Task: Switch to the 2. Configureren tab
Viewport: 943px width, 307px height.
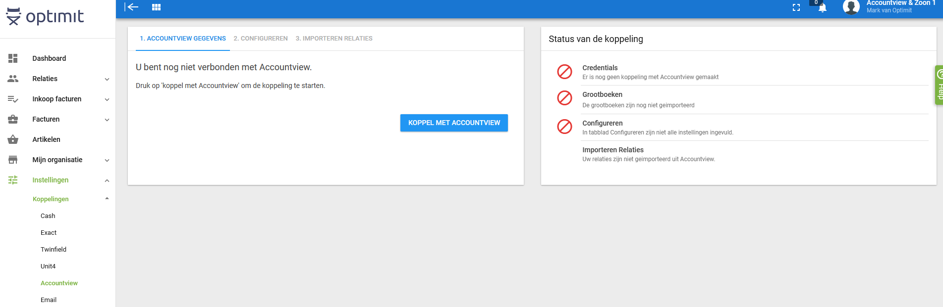Action: tap(261, 39)
